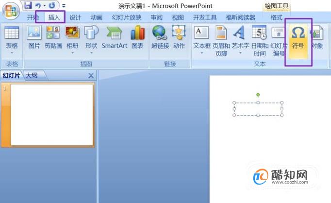Insert 日期和时间 date and time

260,41
